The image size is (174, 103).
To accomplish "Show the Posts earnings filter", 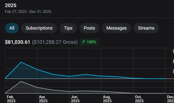I will pyautogui.click(x=89, y=28).
